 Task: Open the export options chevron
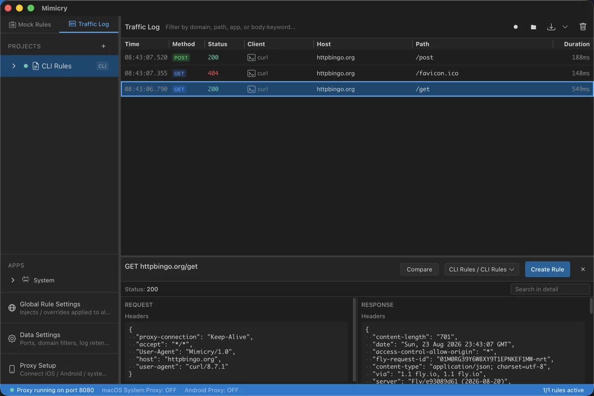pos(565,27)
